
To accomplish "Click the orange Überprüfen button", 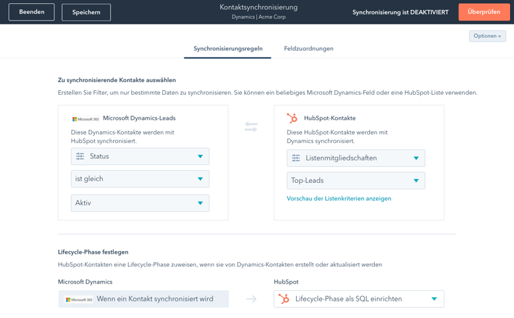I will coord(484,12).
